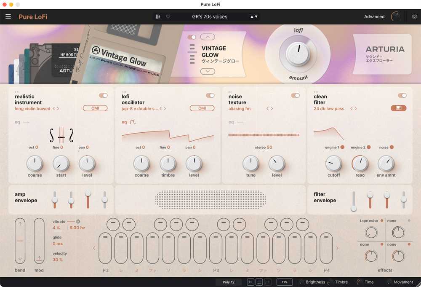The image size is (421, 287).
Task: Open the jup-8 v double s... waveform menu
Action: [x=140, y=109]
